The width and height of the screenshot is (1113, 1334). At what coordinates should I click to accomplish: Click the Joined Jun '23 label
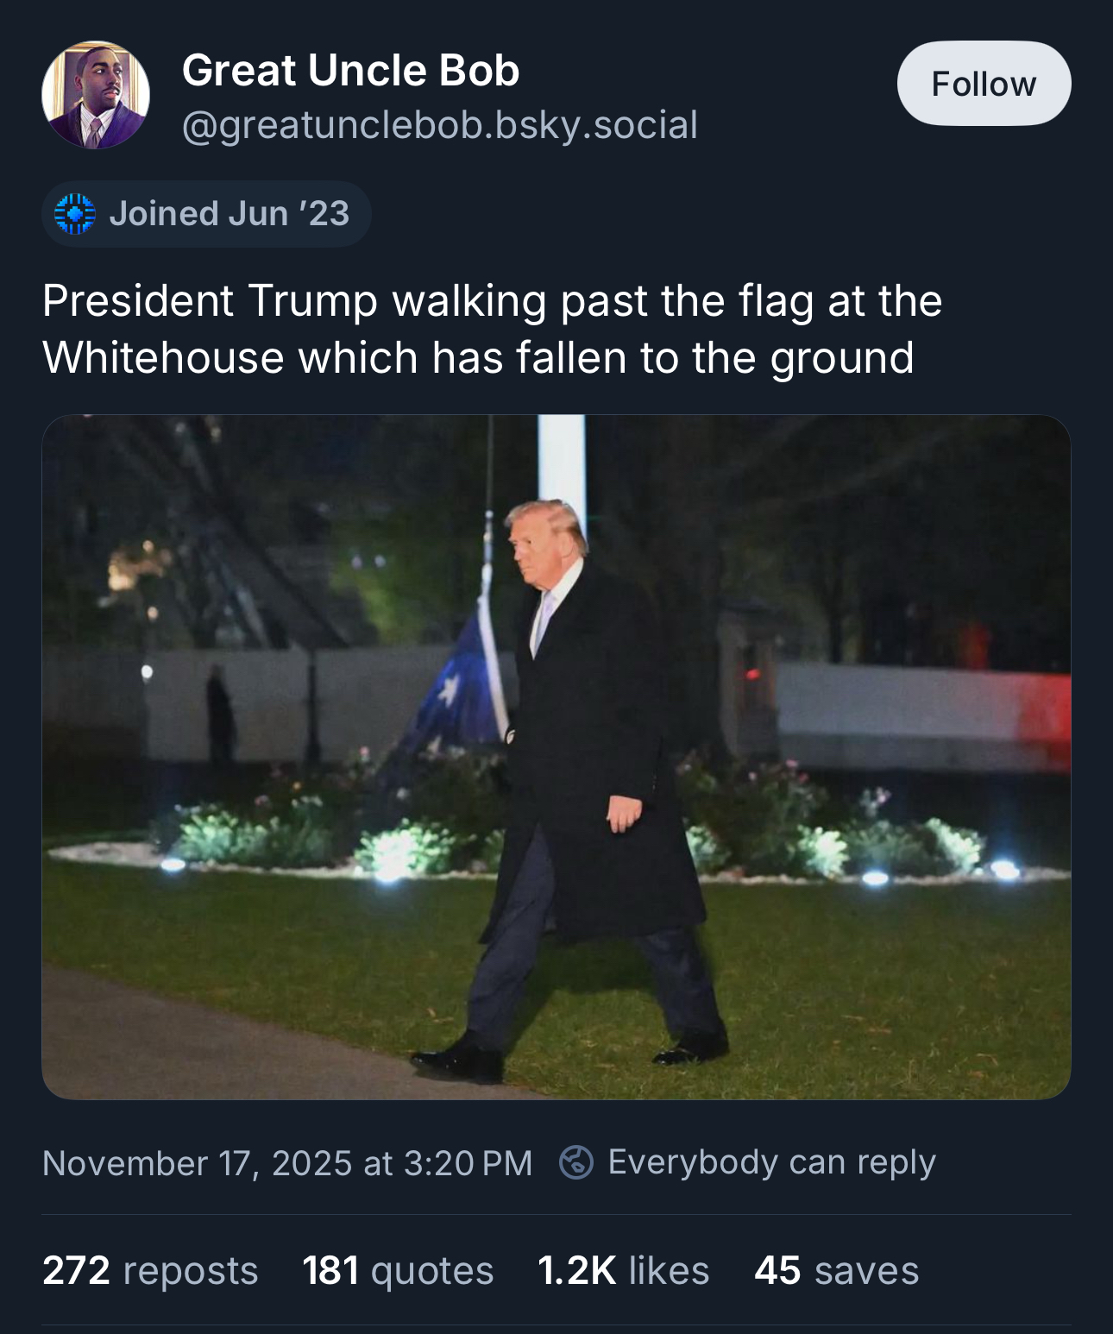229,214
